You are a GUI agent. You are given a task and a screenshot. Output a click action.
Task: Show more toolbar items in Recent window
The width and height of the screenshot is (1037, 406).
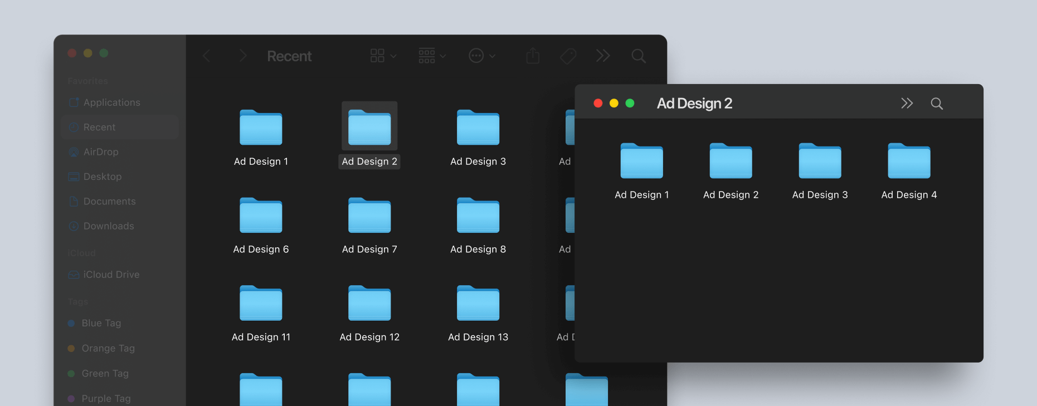coord(603,56)
